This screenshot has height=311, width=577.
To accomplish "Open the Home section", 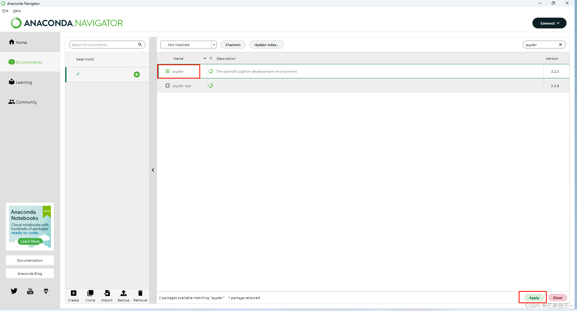I will (18, 42).
